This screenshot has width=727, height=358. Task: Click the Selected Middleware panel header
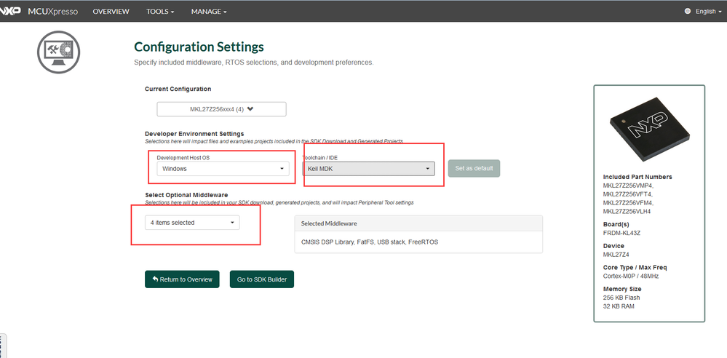418,223
